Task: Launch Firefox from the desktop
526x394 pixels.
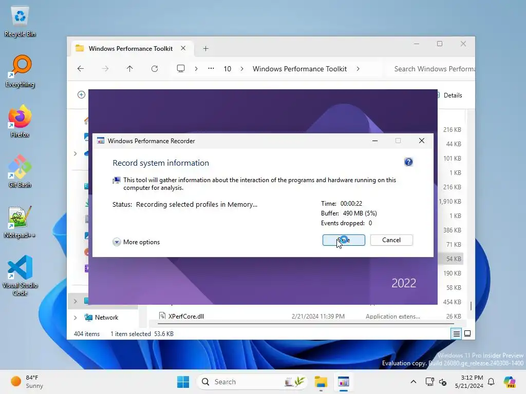Action: 20,121
